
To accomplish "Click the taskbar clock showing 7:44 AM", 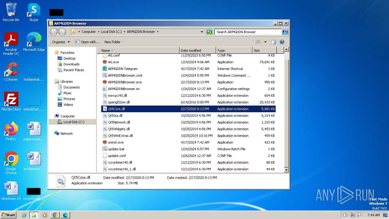I will click(374, 215).
